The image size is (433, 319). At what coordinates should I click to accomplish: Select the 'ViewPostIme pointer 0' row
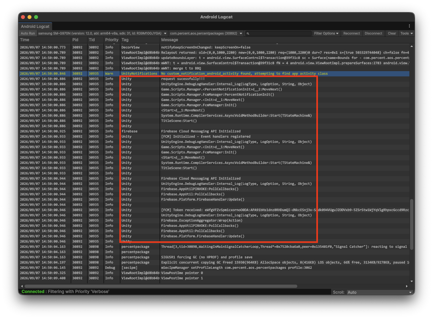point(214,273)
